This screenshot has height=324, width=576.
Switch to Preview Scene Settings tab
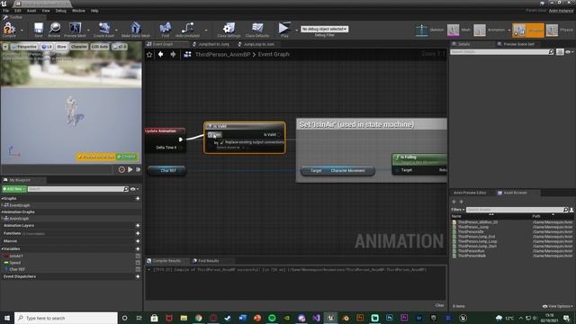pos(518,44)
